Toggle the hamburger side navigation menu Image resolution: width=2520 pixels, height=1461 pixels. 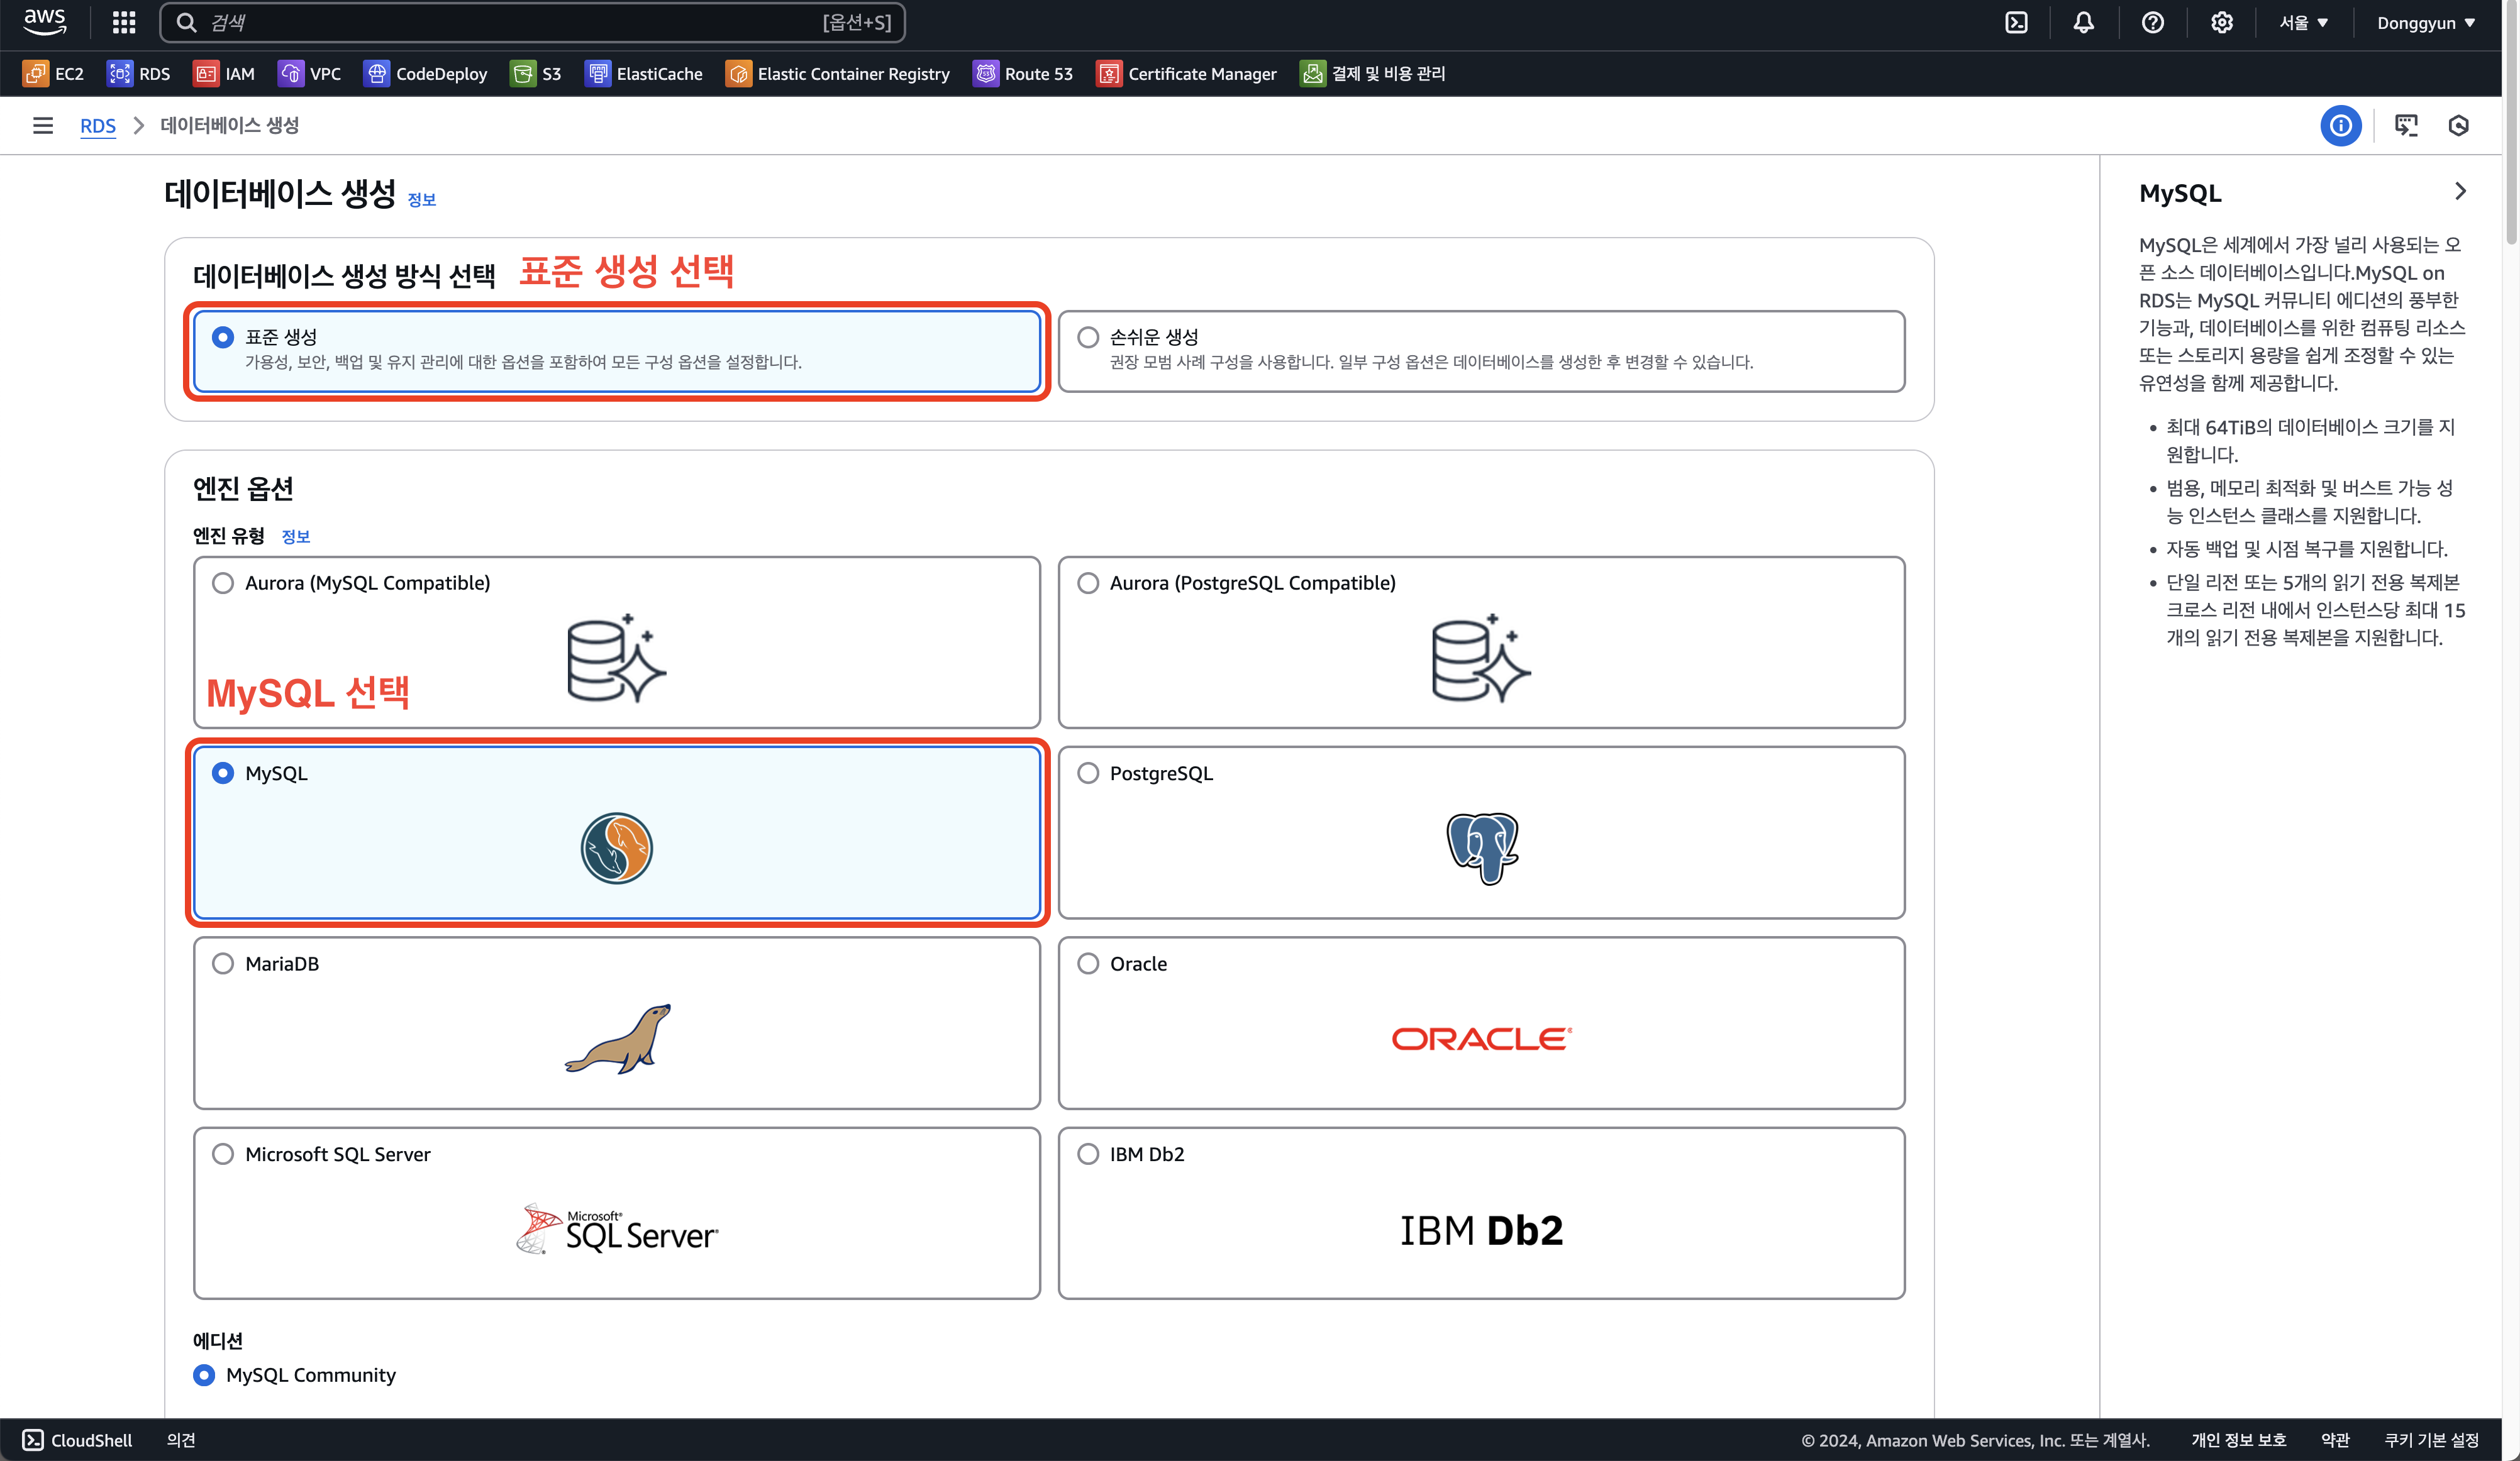point(42,126)
